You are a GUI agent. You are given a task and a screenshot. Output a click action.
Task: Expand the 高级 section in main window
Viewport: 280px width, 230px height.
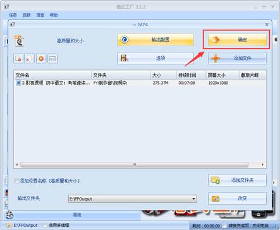click(77, 215)
